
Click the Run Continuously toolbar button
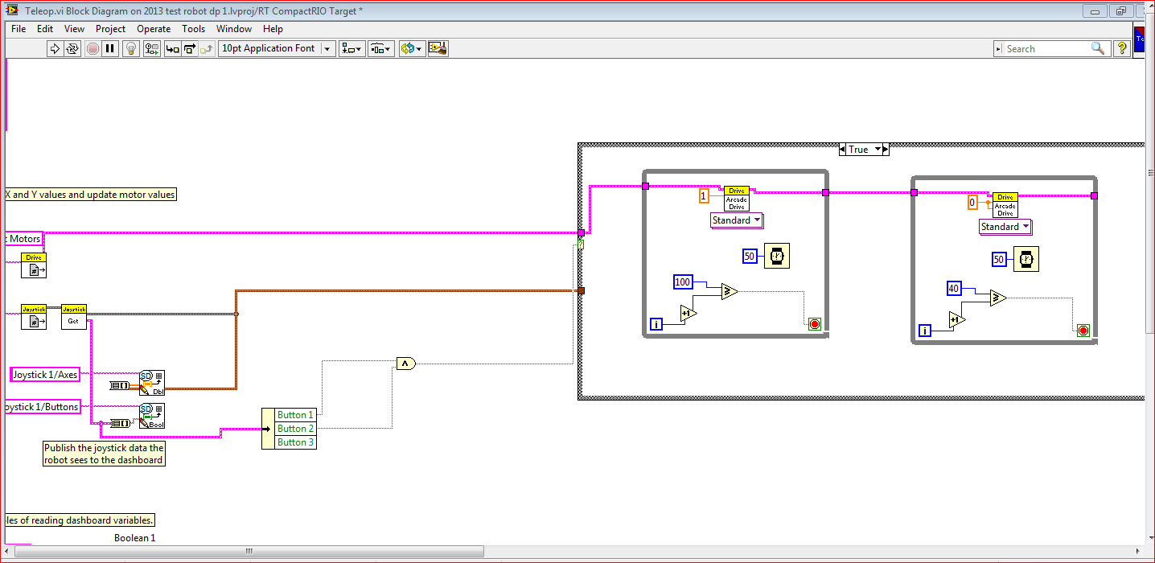72,48
